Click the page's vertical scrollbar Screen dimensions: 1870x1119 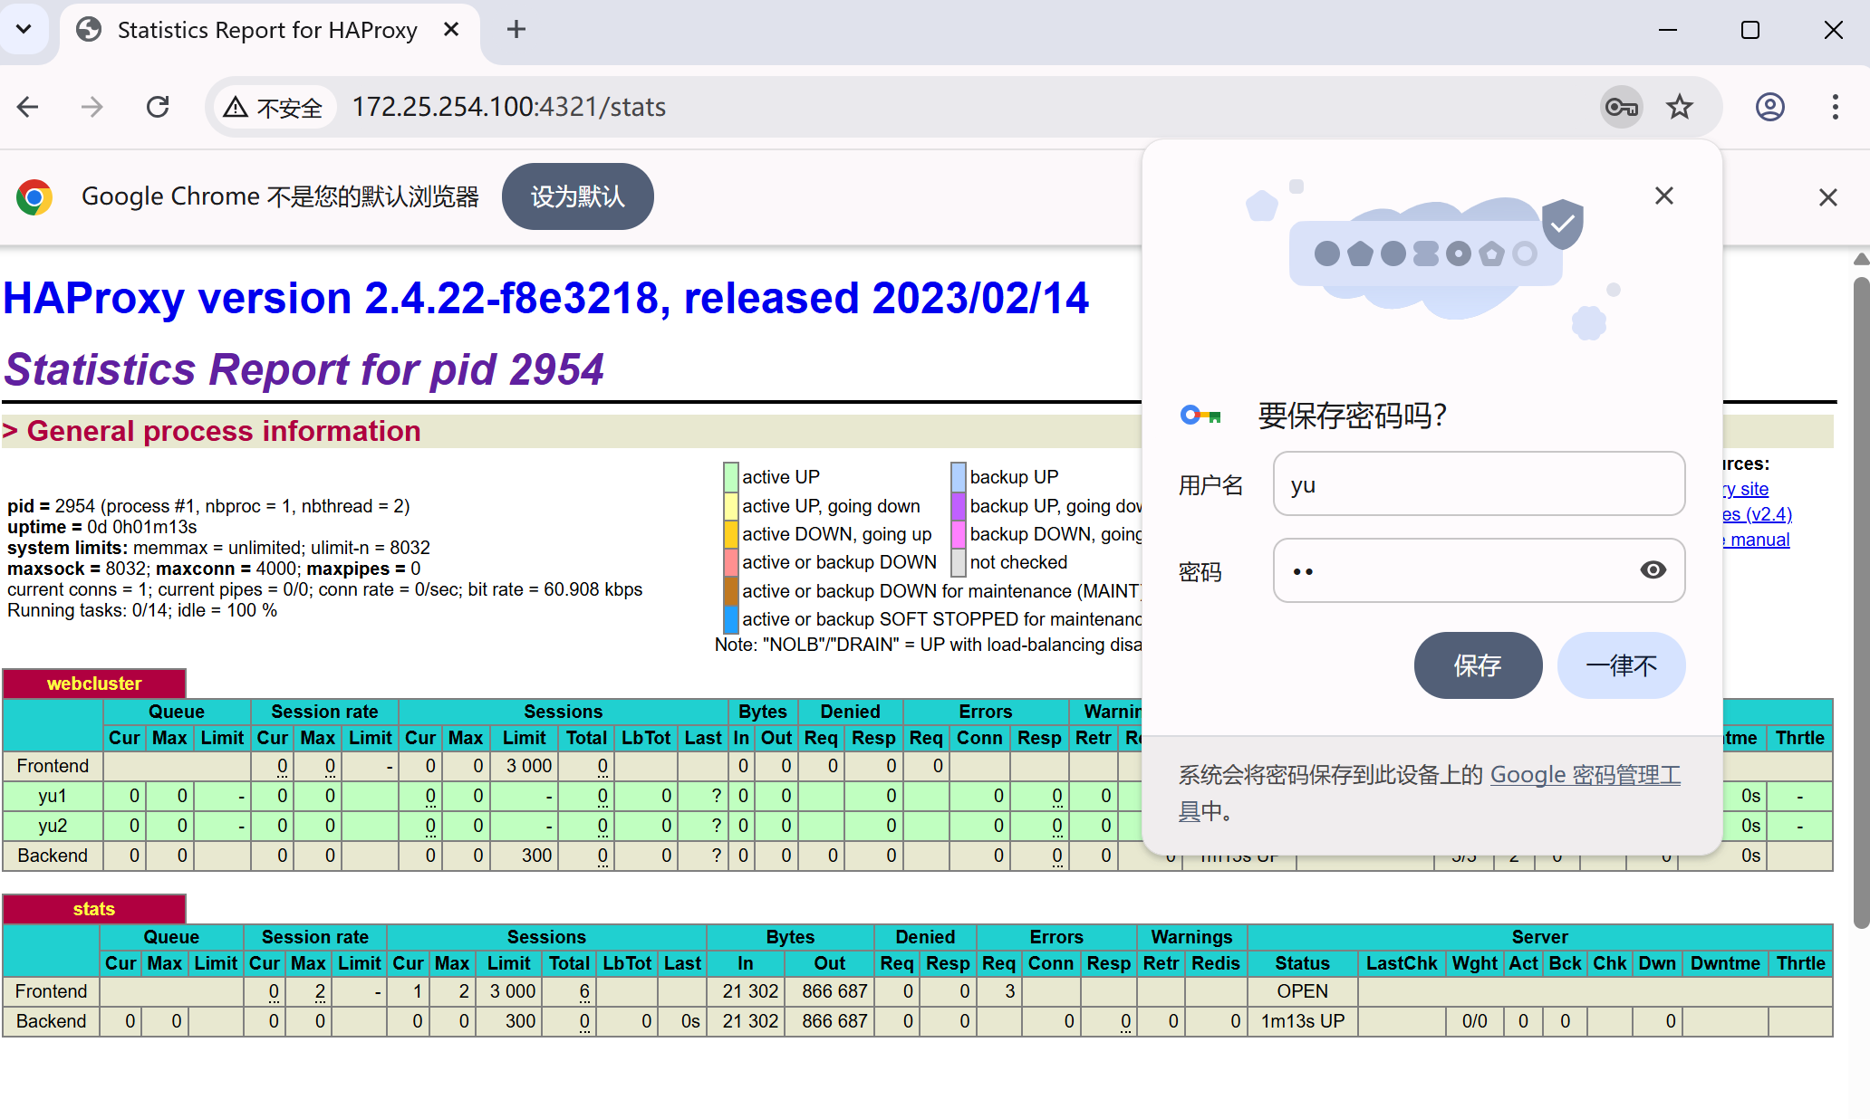tap(1861, 598)
